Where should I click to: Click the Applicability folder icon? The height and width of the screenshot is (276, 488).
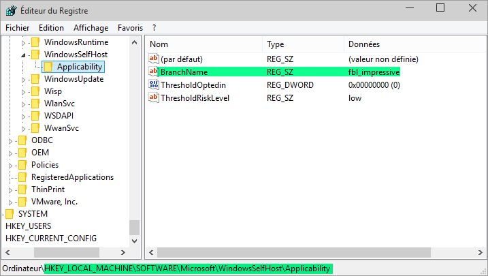[48, 67]
